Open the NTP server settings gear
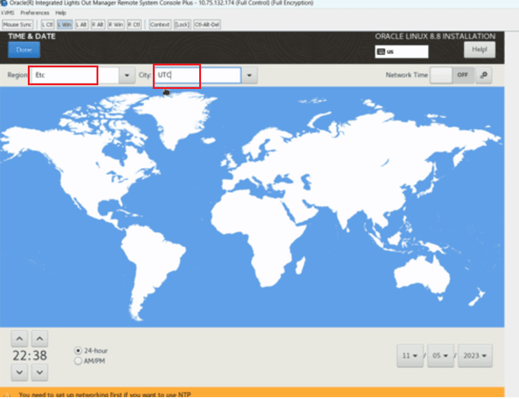 pyautogui.click(x=483, y=75)
